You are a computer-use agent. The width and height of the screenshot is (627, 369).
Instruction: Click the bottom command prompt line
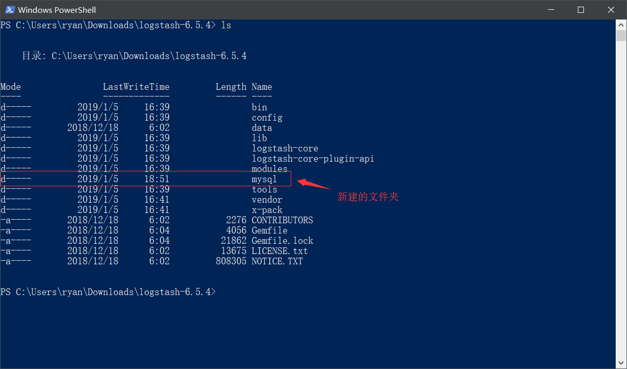click(x=108, y=292)
